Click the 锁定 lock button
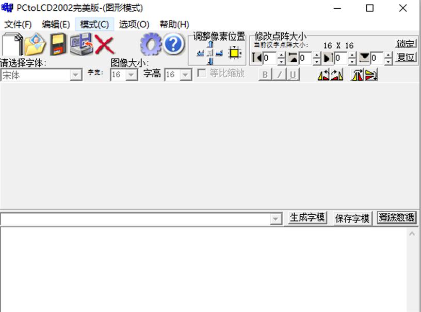Viewport: 421px width, 312px height. click(406, 43)
